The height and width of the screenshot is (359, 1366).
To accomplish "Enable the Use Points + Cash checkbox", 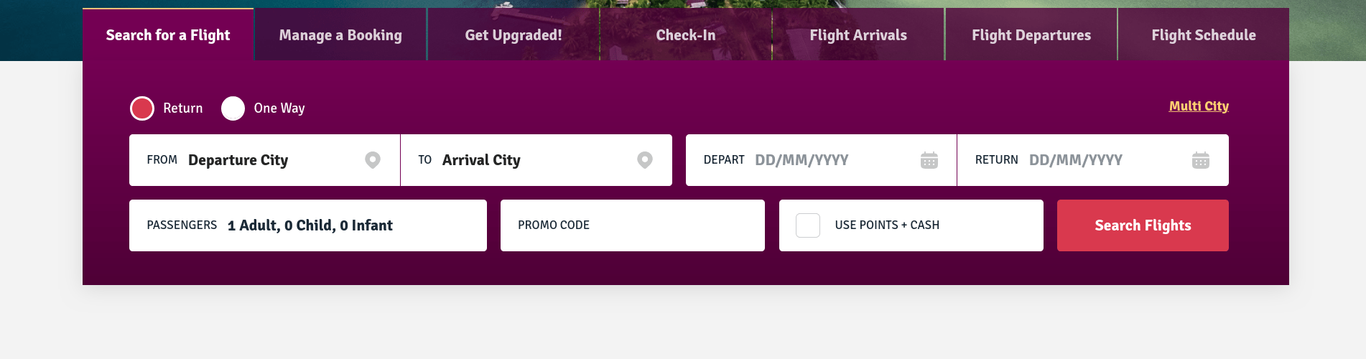I will click(x=808, y=225).
